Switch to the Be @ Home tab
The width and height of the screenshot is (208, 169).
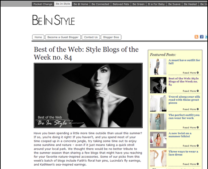(x=81, y=4)
